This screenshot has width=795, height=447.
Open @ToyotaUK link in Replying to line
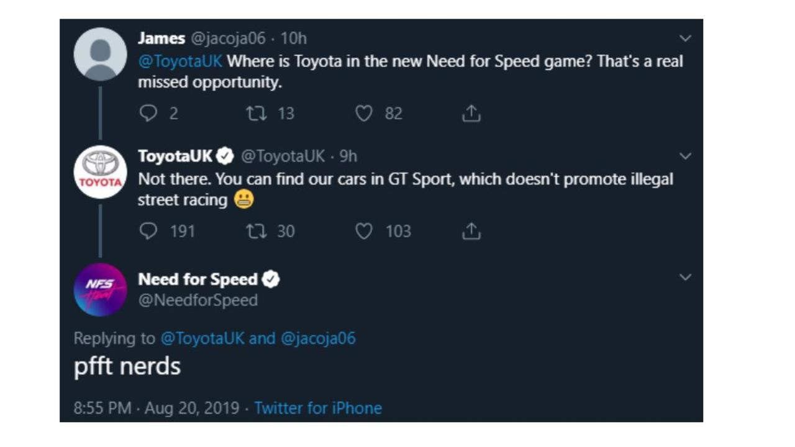202,338
